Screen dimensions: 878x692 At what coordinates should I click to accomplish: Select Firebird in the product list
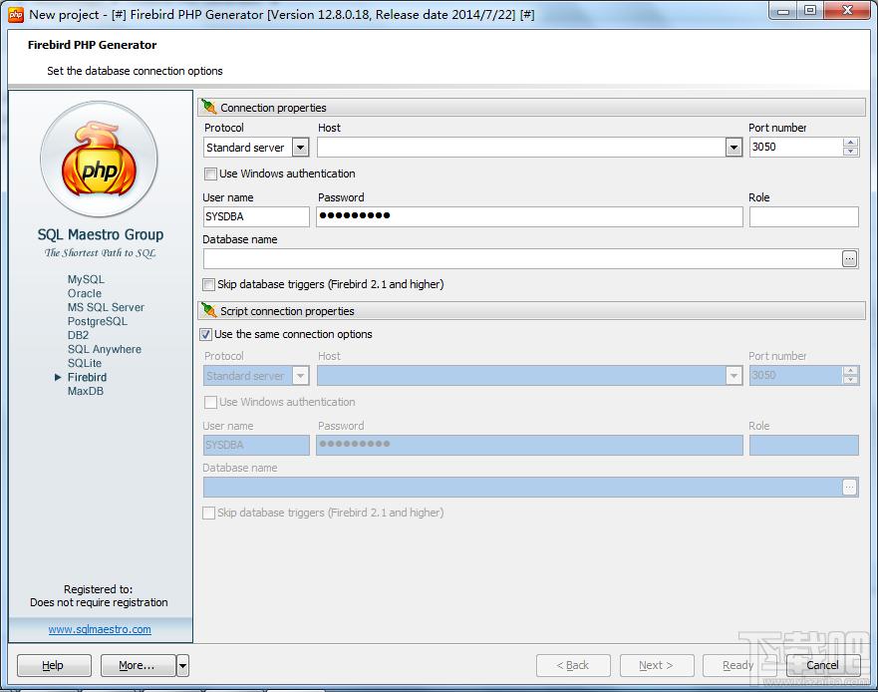(x=87, y=377)
